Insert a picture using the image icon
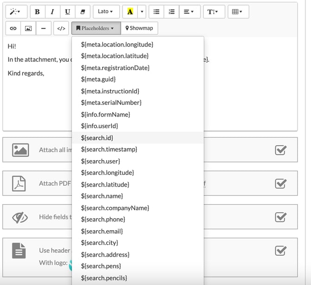Screen dimensions: 311x285 [x=28, y=28]
